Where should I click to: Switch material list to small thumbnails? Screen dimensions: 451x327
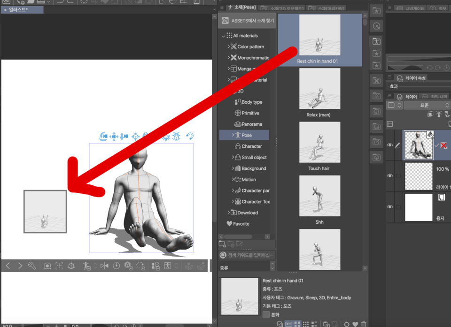click(x=306, y=324)
